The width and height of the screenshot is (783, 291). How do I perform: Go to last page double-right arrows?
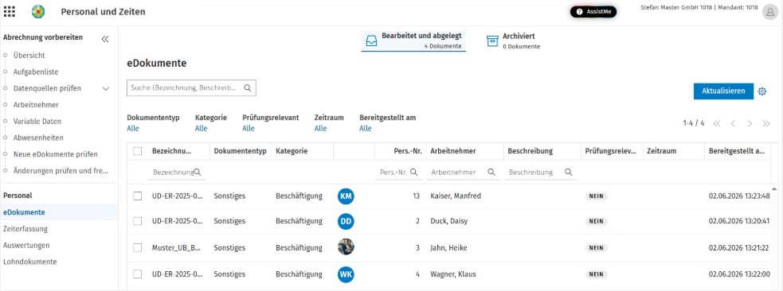click(766, 123)
